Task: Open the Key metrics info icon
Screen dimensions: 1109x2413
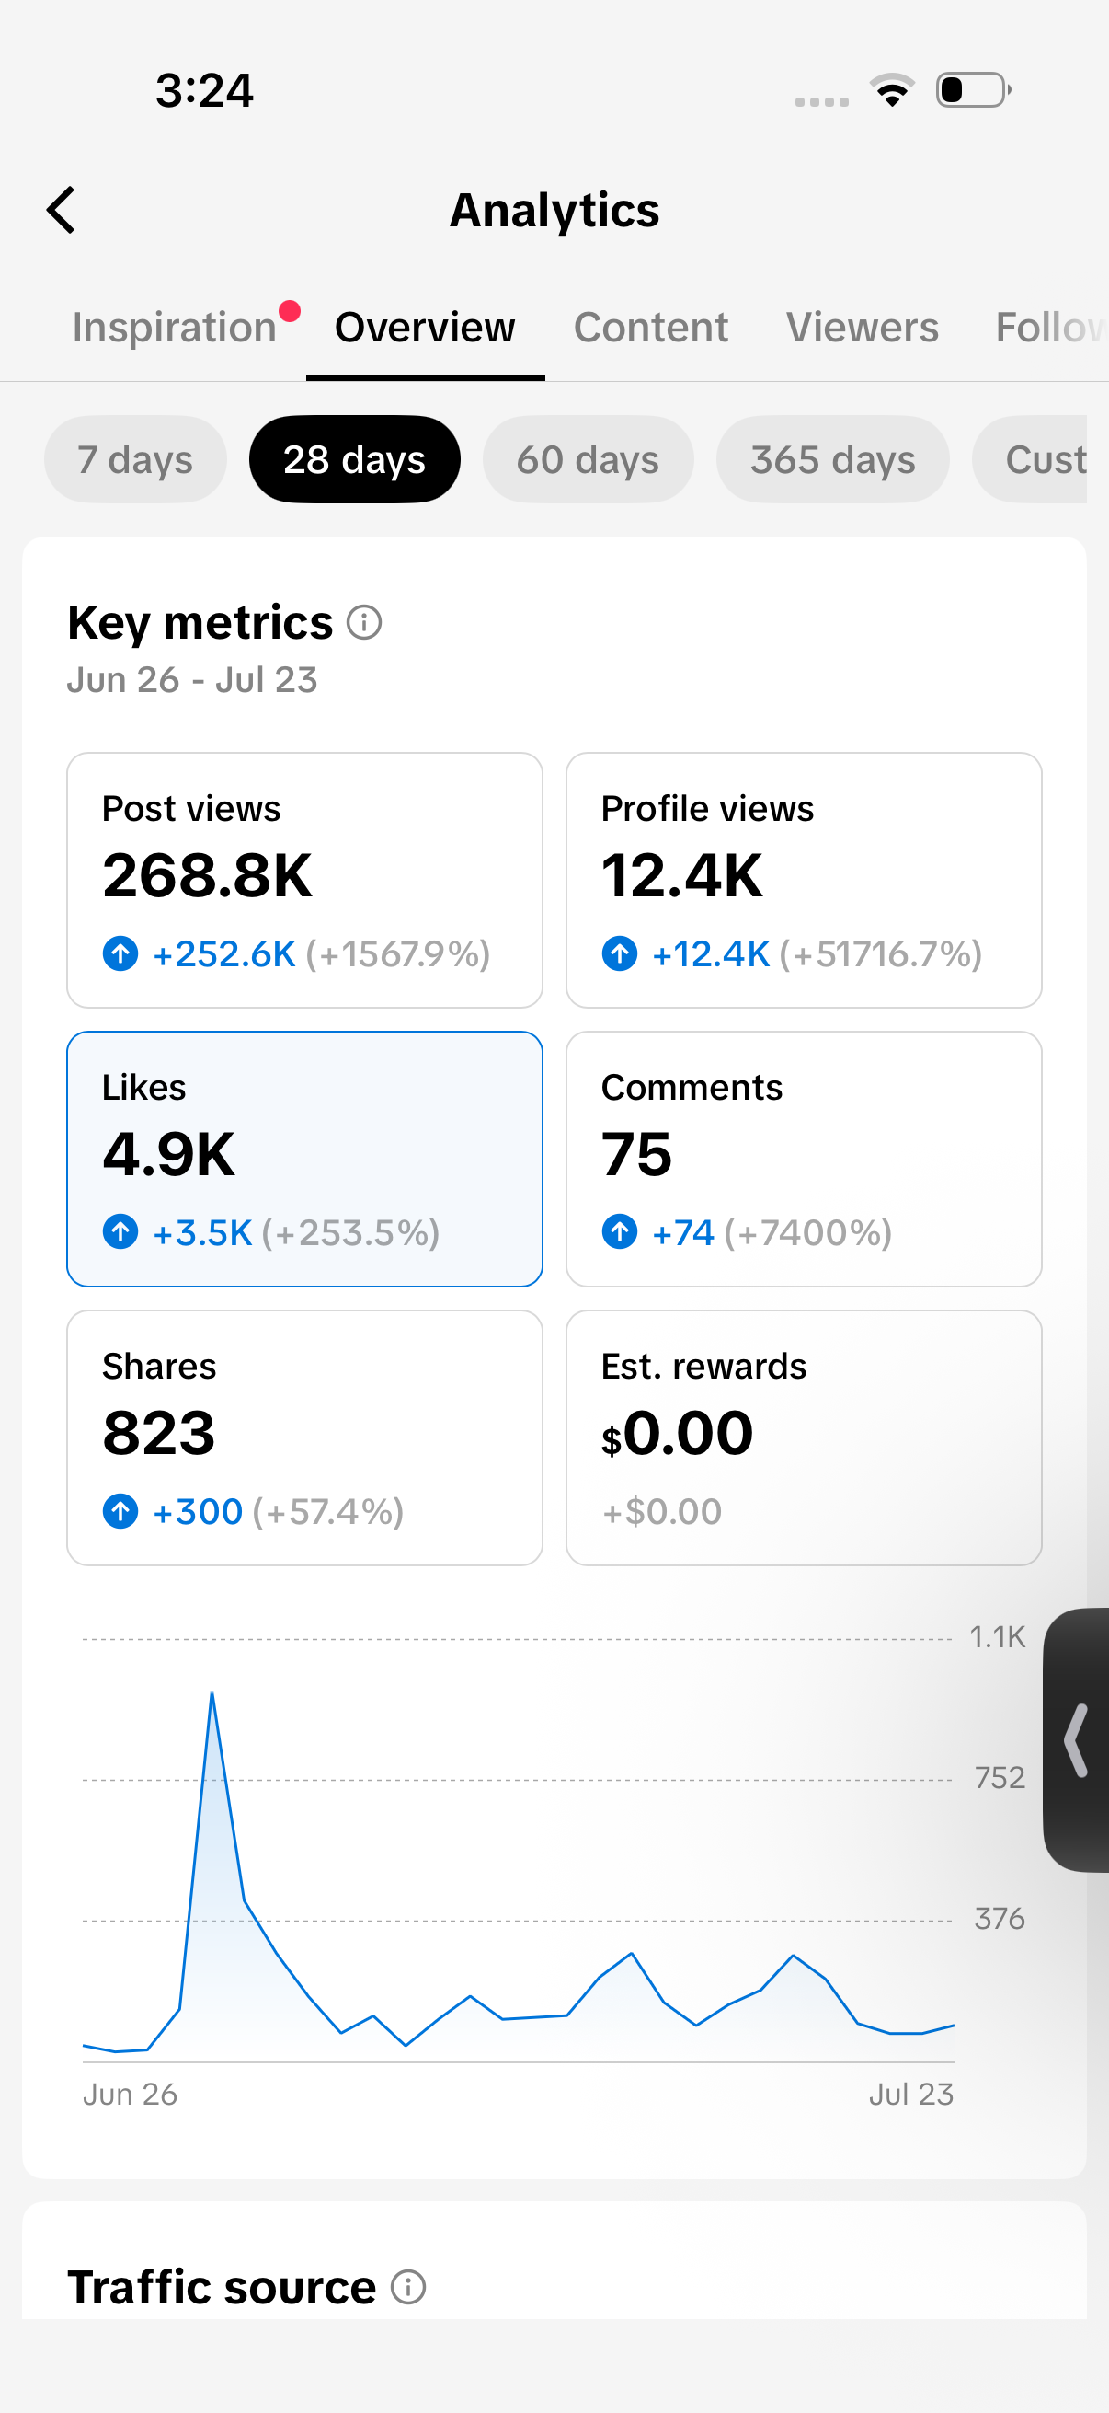Action: [x=364, y=622]
